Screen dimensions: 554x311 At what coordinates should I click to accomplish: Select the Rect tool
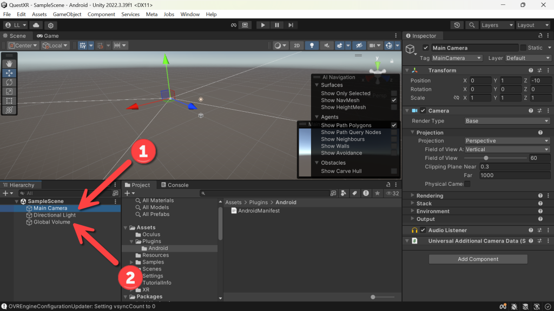click(9, 100)
